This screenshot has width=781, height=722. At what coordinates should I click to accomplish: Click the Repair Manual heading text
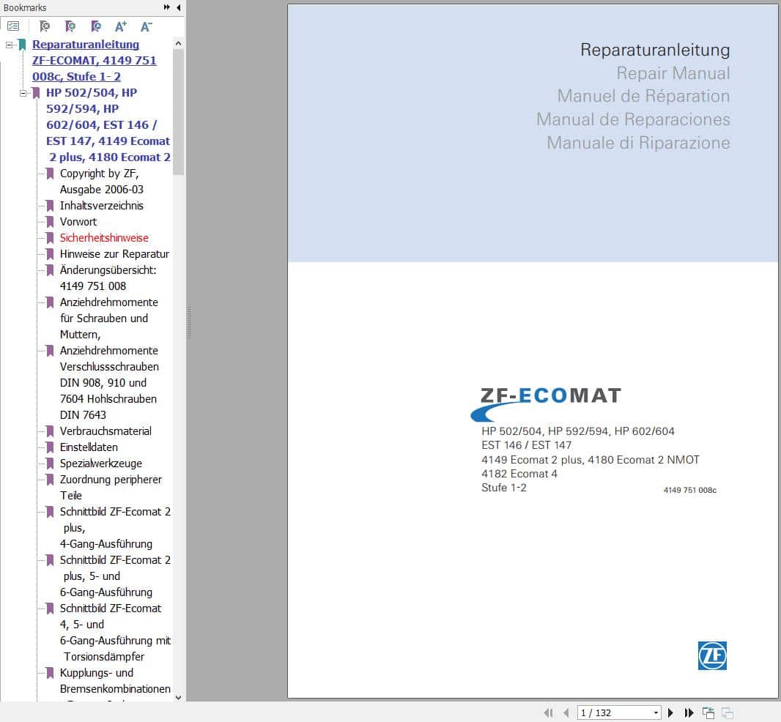[x=673, y=73]
